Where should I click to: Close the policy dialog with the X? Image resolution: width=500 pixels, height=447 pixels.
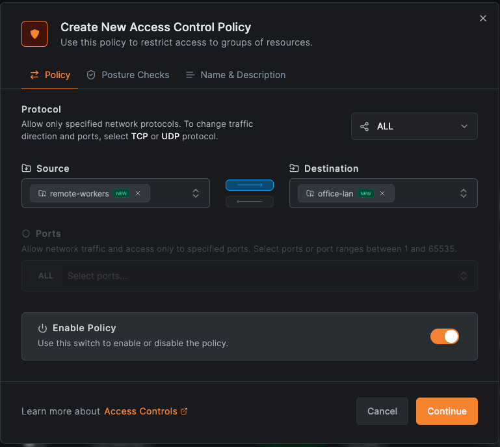483,18
